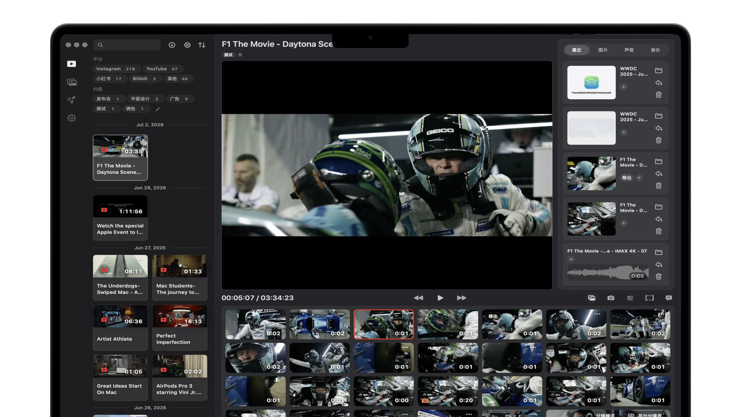Switch to the 图片 tab

click(603, 50)
